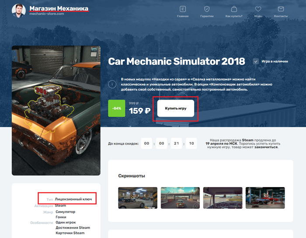Click the Карточки Steam feature
306x238 pixels.
[x=70, y=233]
